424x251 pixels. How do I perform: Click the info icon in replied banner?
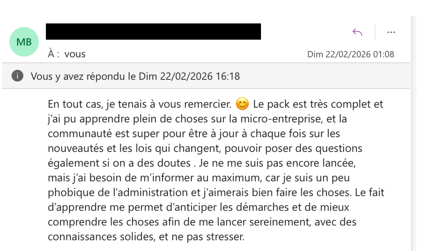click(17, 76)
